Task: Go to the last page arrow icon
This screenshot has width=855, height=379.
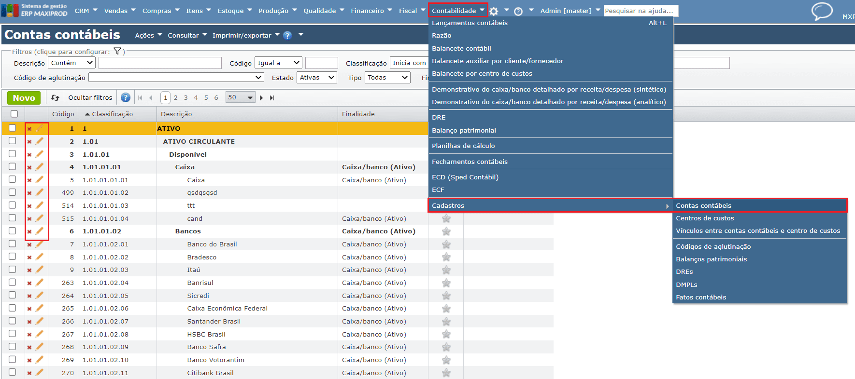Action: coord(272,98)
